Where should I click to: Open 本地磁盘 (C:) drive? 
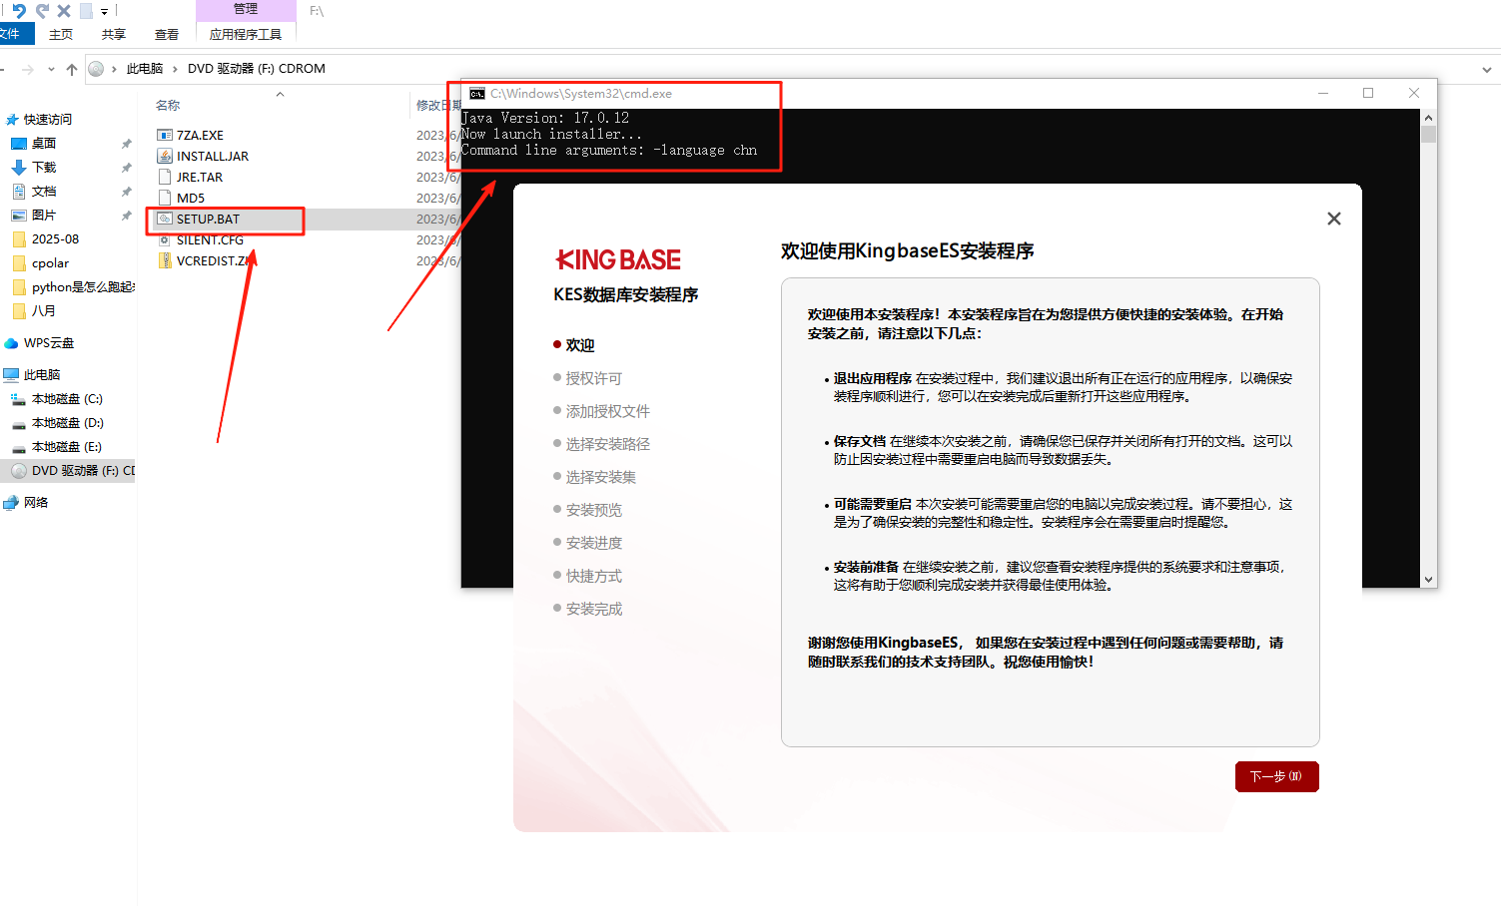(67, 398)
